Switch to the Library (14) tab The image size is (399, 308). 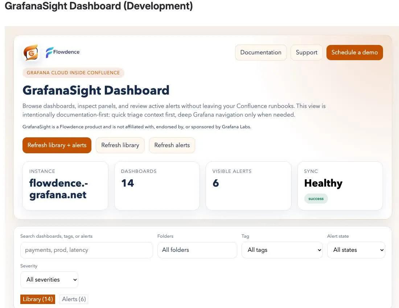[38, 299]
